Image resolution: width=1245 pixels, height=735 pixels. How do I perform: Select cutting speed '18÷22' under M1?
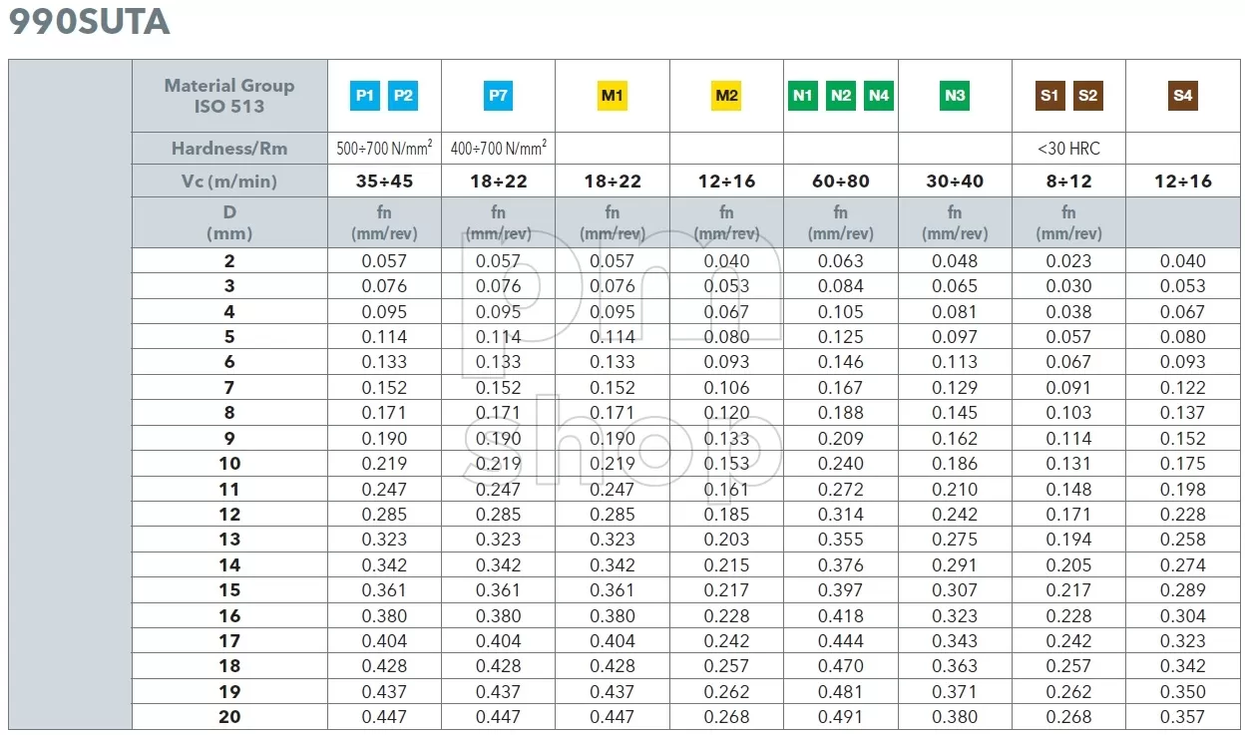click(x=613, y=182)
